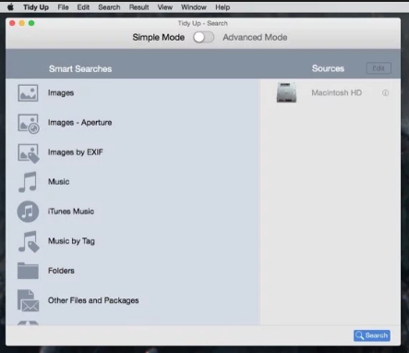Click the Edit button beside Sources
Viewport: 409px width, 353px height.
(379, 68)
